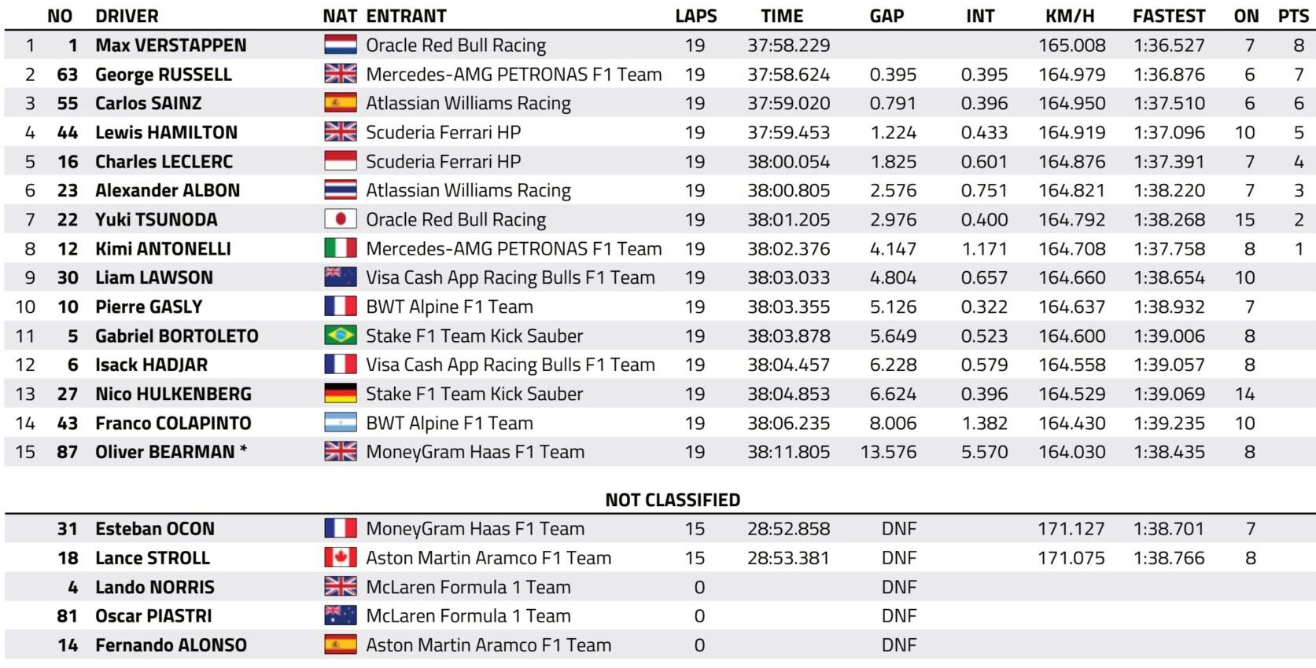Screen dimensions: 1316x668
Task: Select the Italian flag in Kimi Antonelli's row
Action: click(341, 248)
